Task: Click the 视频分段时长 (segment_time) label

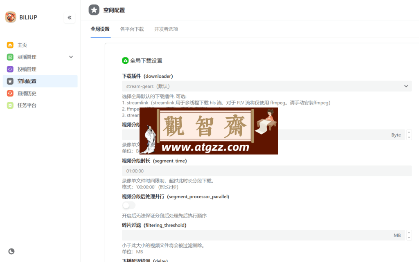Action: [x=154, y=161]
